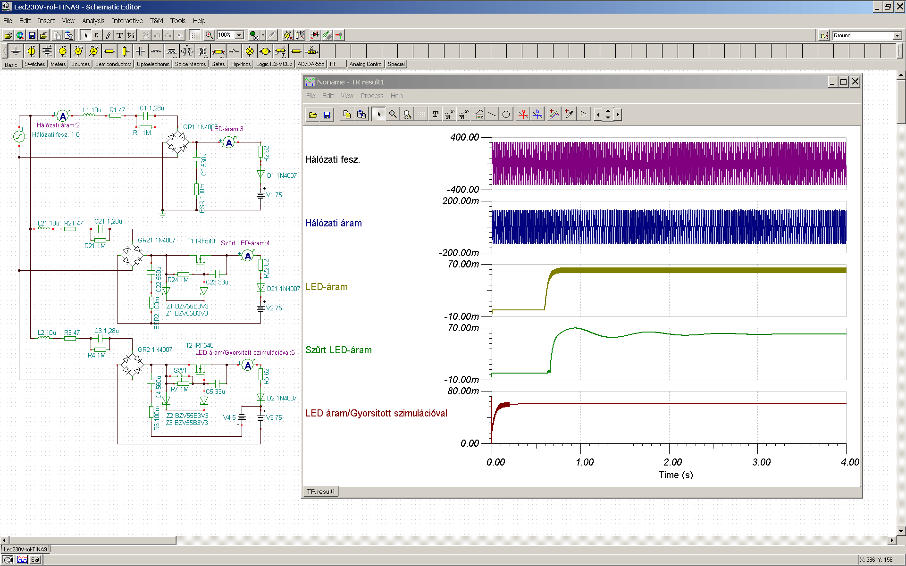Select the ammeter component icon
Image resolution: width=906 pixels, height=566 pixels.
94,51
